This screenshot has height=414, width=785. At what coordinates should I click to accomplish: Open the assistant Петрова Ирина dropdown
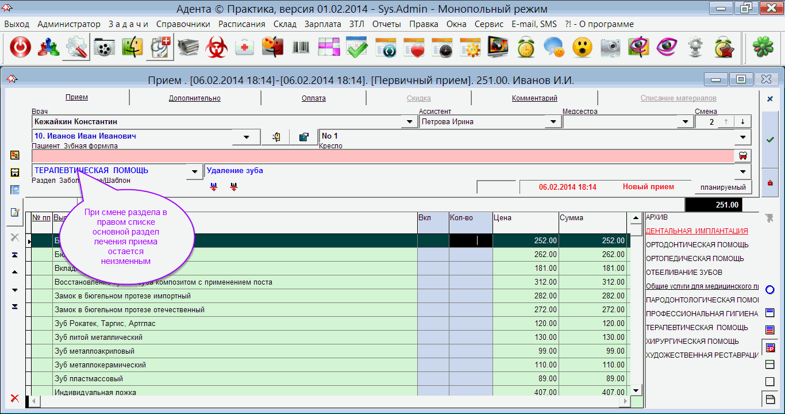[x=553, y=122]
